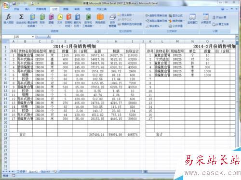241x180 pixels.
Task: Click Create from Selection in defined names
Action: click(130, 24)
